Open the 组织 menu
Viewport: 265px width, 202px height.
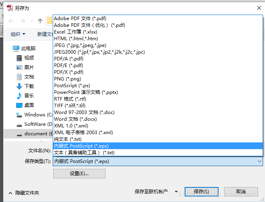tap(18, 34)
